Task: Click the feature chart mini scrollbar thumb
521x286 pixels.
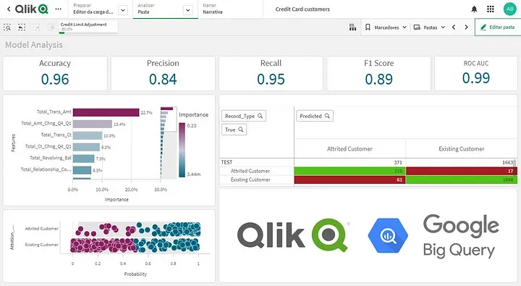Action: click(169, 119)
